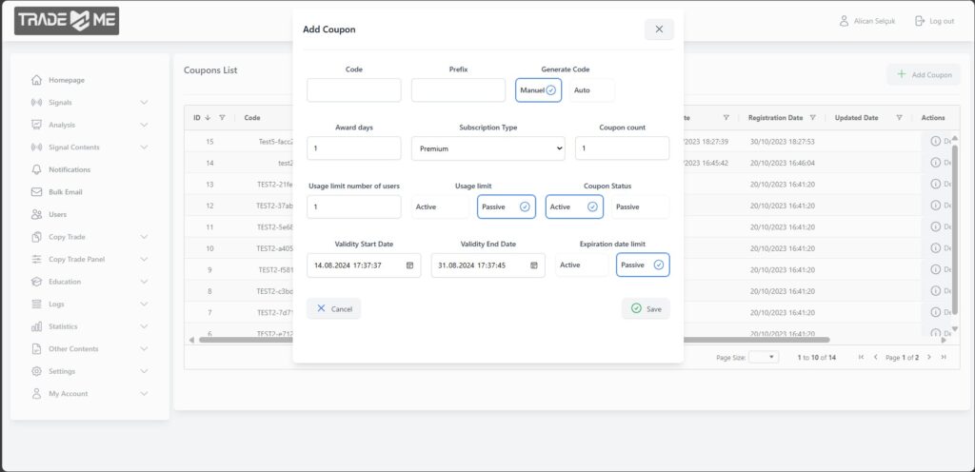
Task: Set Coupon Status to Passive
Action: 639,206
